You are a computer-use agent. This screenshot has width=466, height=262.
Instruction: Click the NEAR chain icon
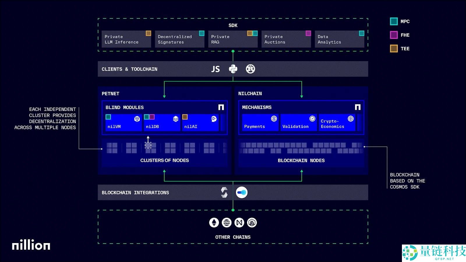[239, 223]
